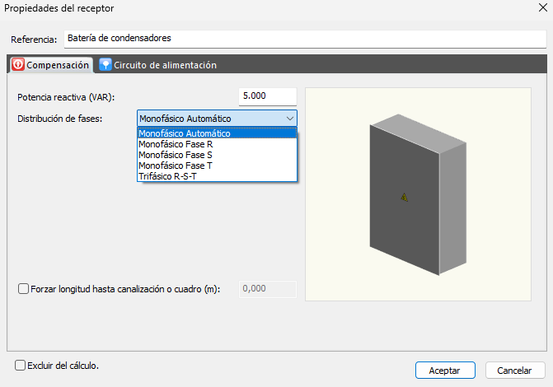Click the disabled longitud 0,000 field
This screenshot has height=387, width=553.
tap(267, 289)
